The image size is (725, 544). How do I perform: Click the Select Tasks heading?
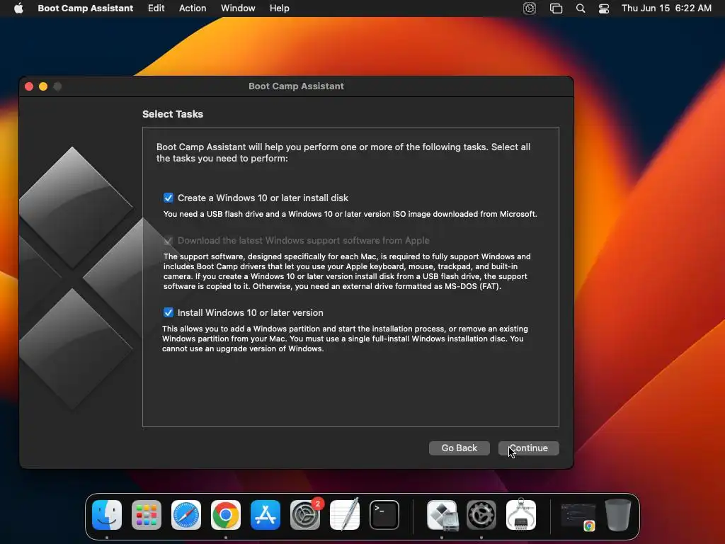(173, 114)
